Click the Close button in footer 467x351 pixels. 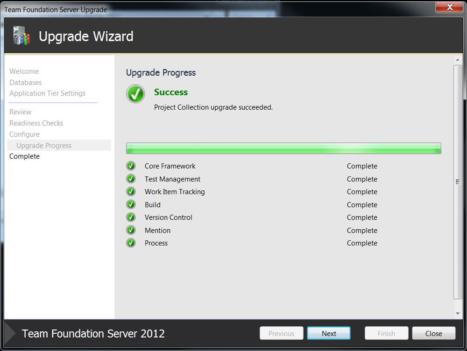pos(434,333)
